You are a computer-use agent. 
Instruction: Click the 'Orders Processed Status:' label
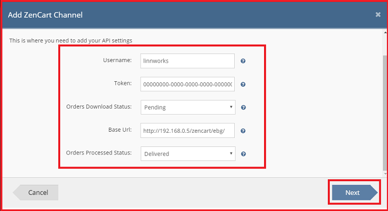click(99, 153)
